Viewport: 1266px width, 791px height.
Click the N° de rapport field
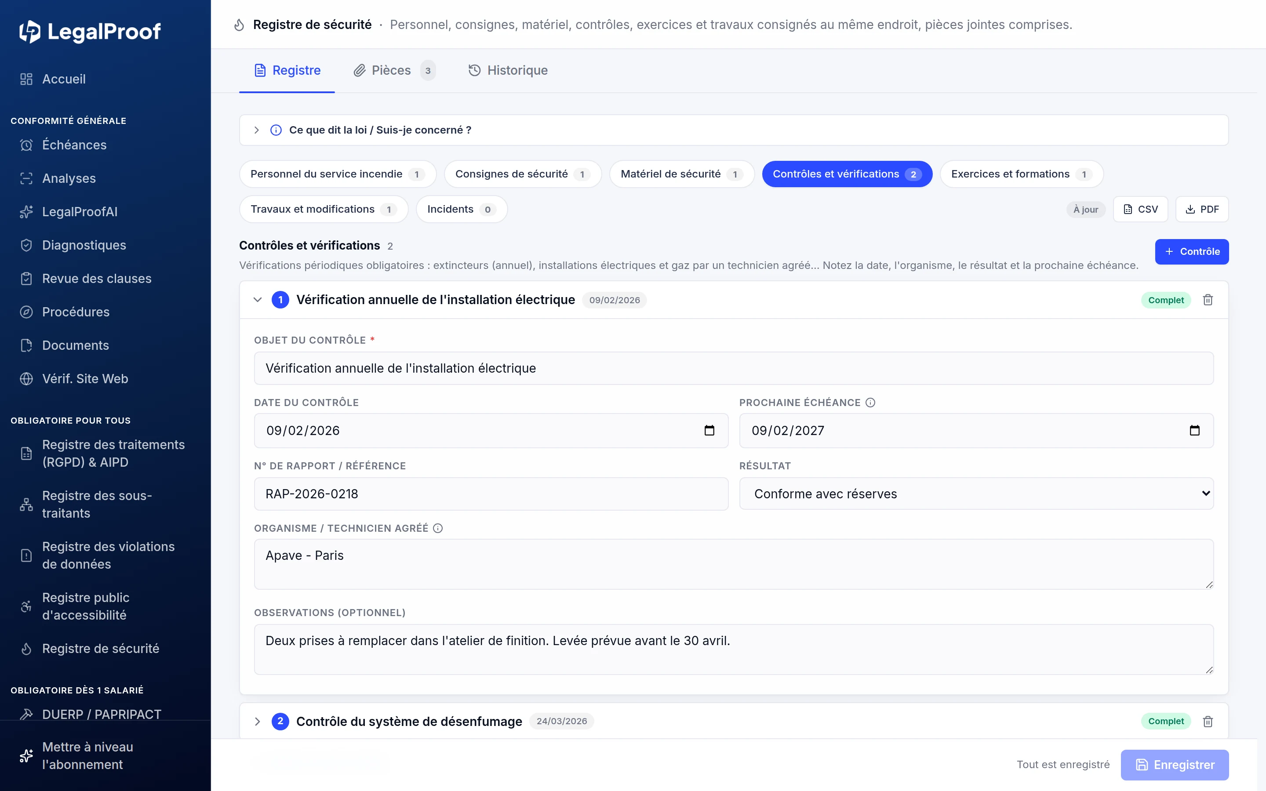point(491,494)
